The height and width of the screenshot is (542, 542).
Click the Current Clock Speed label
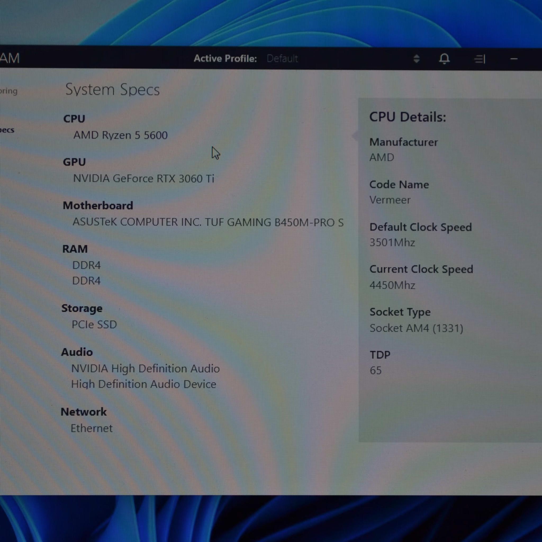pos(421,269)
